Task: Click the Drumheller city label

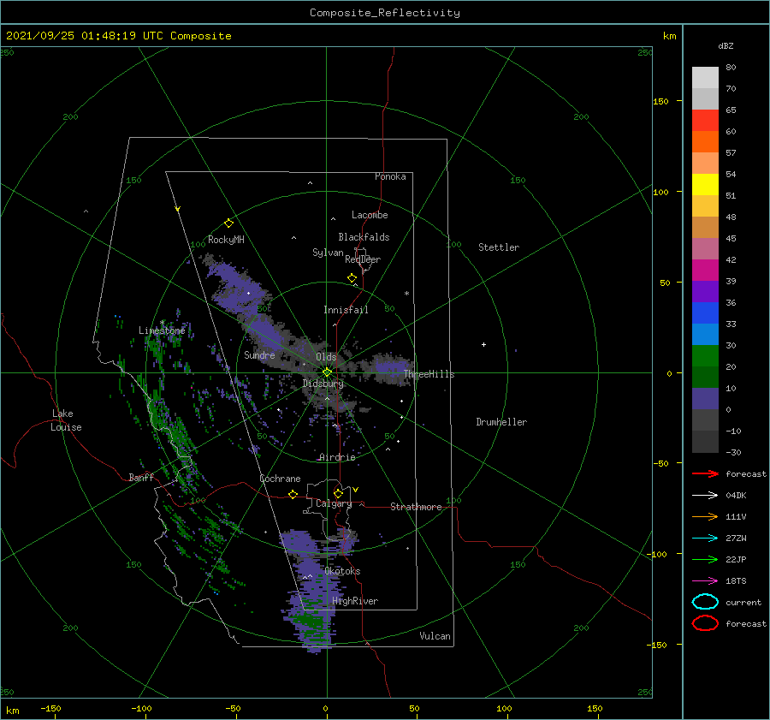Action: click(x=501, y=422)
